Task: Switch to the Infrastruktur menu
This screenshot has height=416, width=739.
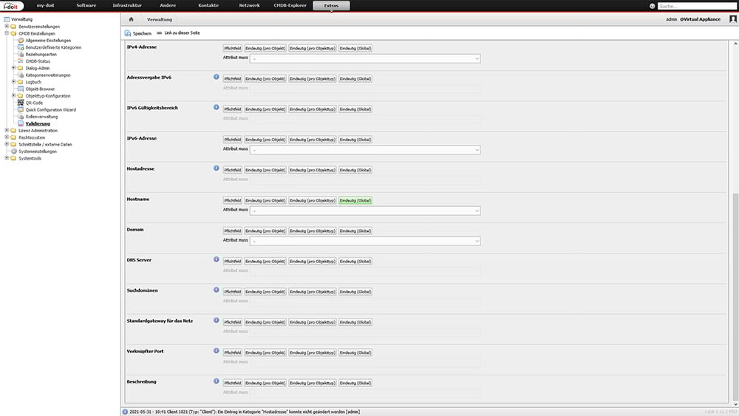Action: 128,6
